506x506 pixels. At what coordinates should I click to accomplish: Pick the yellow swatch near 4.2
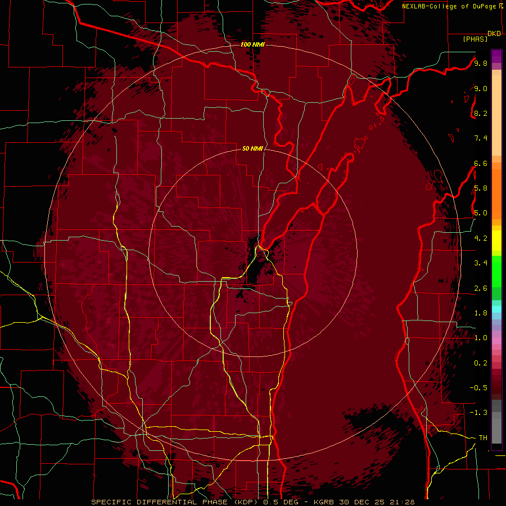(496, 241)
